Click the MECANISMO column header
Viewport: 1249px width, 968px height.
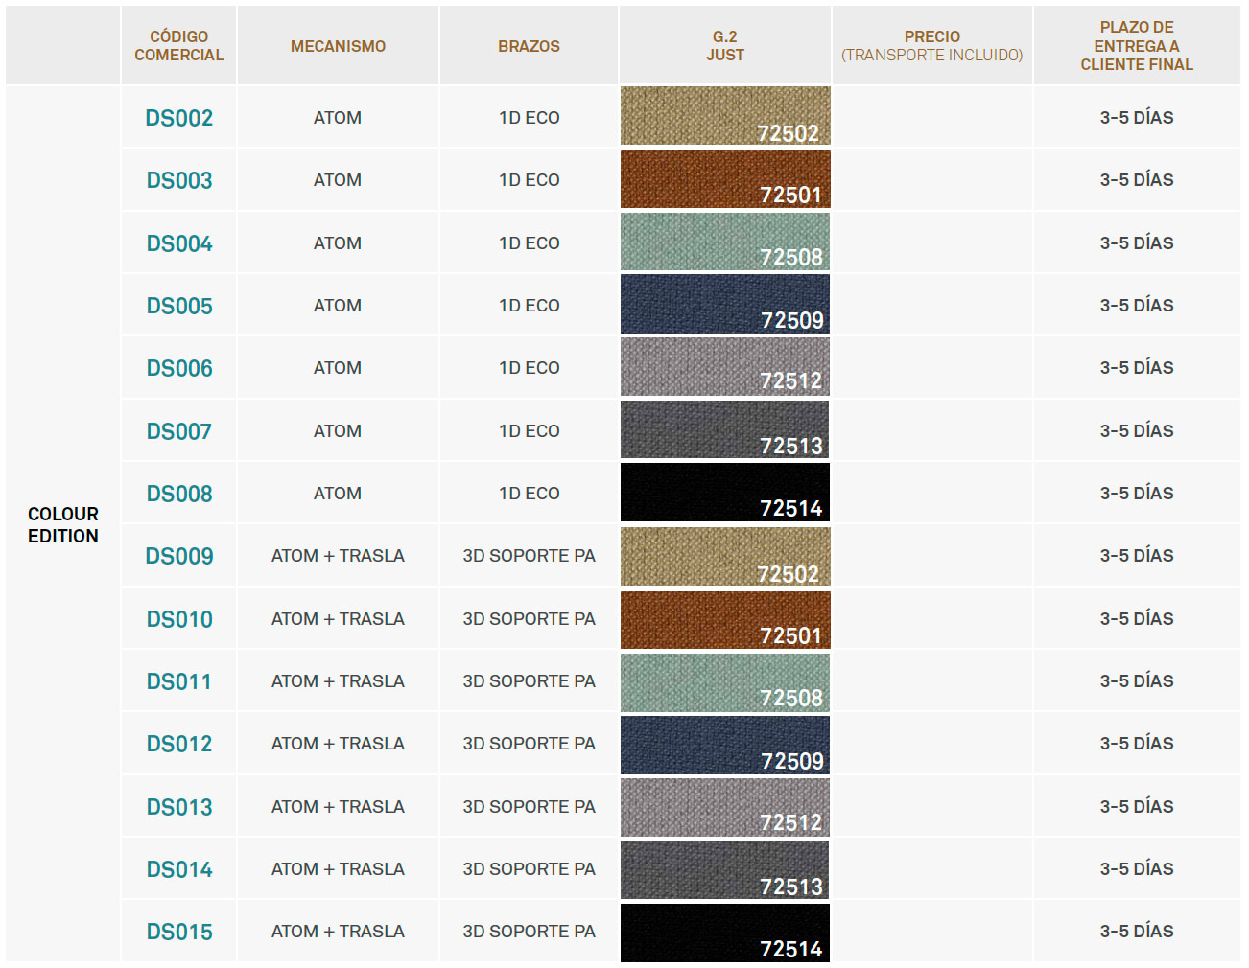click(x=338, y=46)
